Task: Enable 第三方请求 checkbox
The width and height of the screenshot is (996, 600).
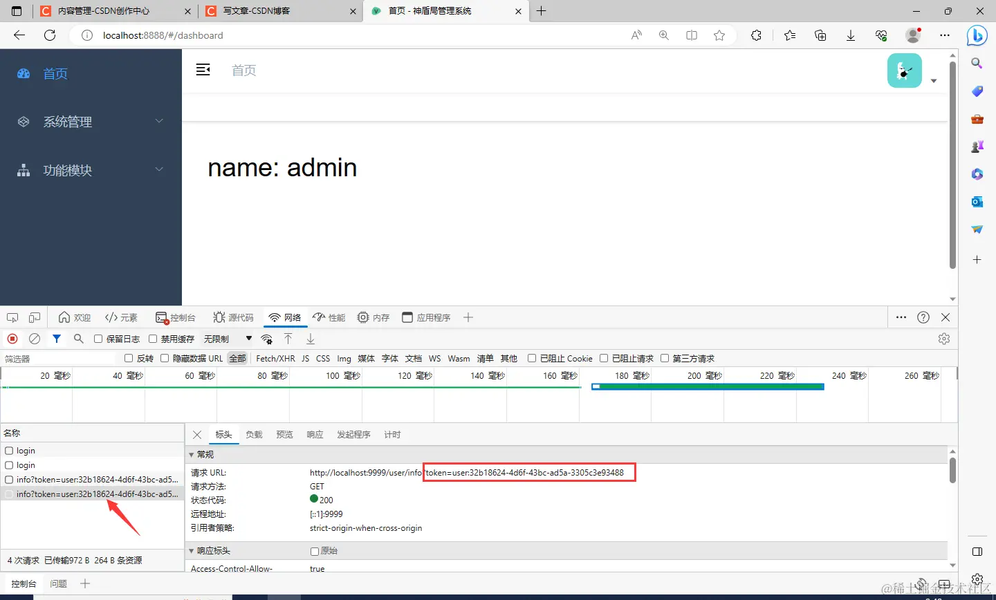Action: 665,358
